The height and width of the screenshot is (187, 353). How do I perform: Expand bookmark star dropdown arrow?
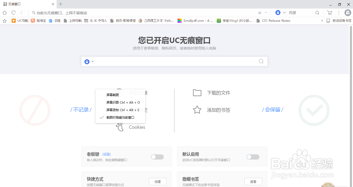(x=266, y=13)
